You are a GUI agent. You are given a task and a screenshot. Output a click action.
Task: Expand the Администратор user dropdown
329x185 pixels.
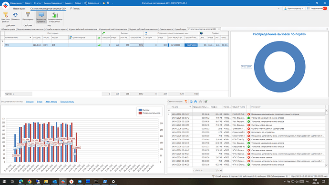pyautogui.click(x=294, y=9)
